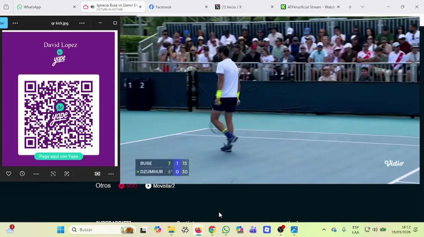The height and width of the screenshot is (237, 424).
Task: Activate visual search scan icon
Action: 53,174
